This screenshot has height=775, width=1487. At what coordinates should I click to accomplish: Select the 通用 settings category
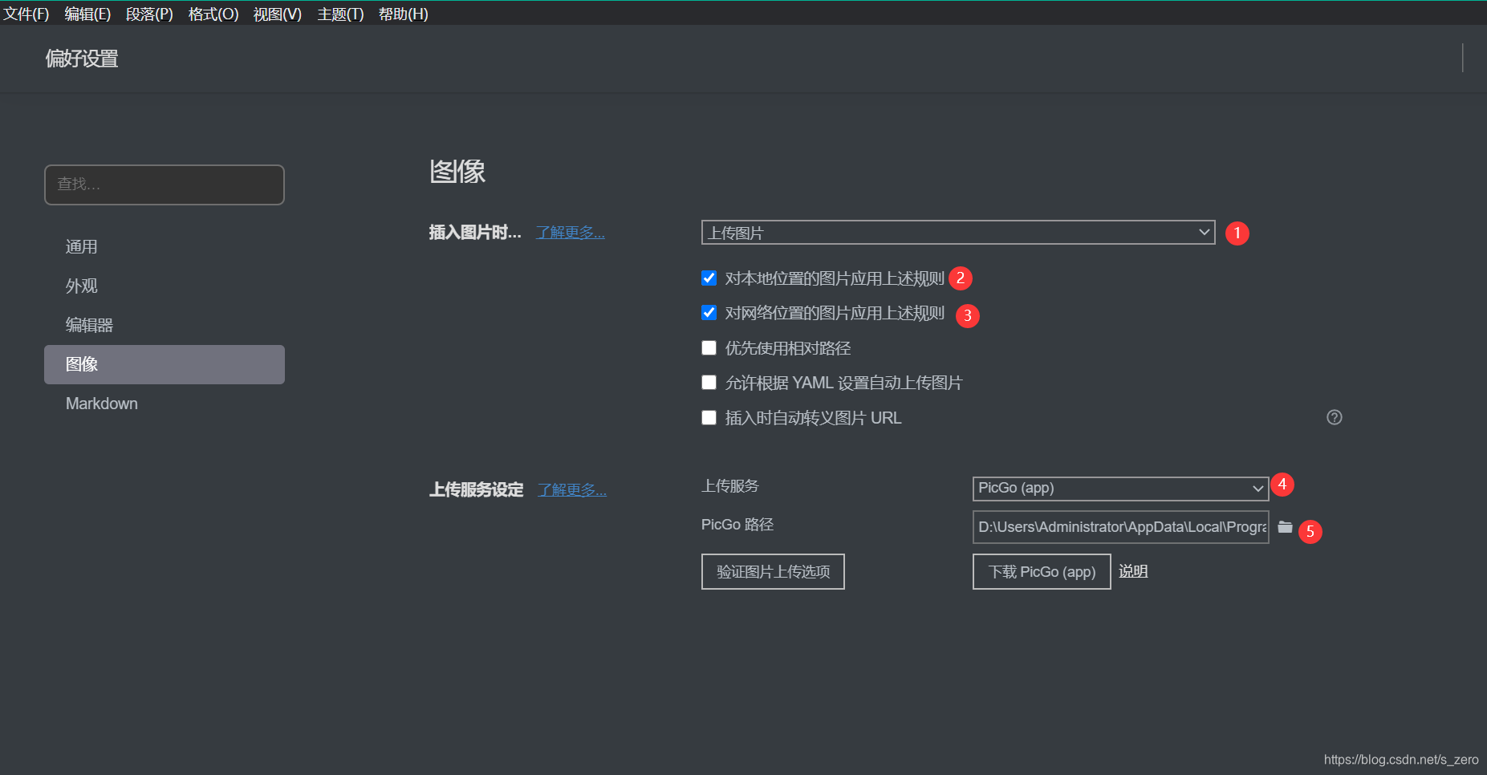point(165,246)
